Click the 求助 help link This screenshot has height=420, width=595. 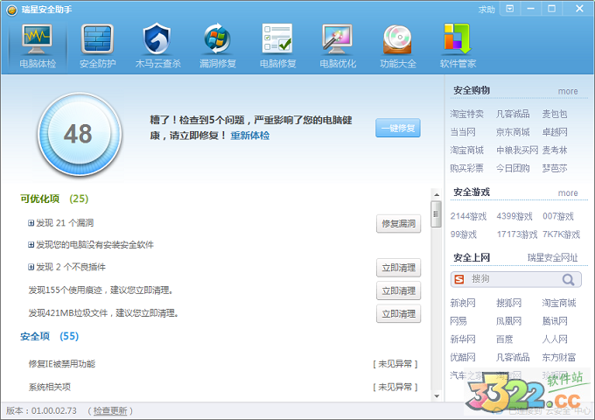[x=486, y=10]
